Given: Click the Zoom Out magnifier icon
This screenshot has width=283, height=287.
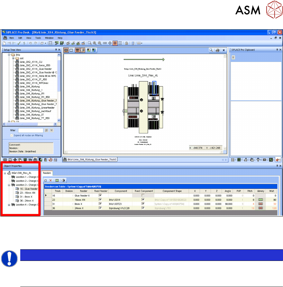Looking at the screenshot, I should pyautogui.click(x=100, y=43).
